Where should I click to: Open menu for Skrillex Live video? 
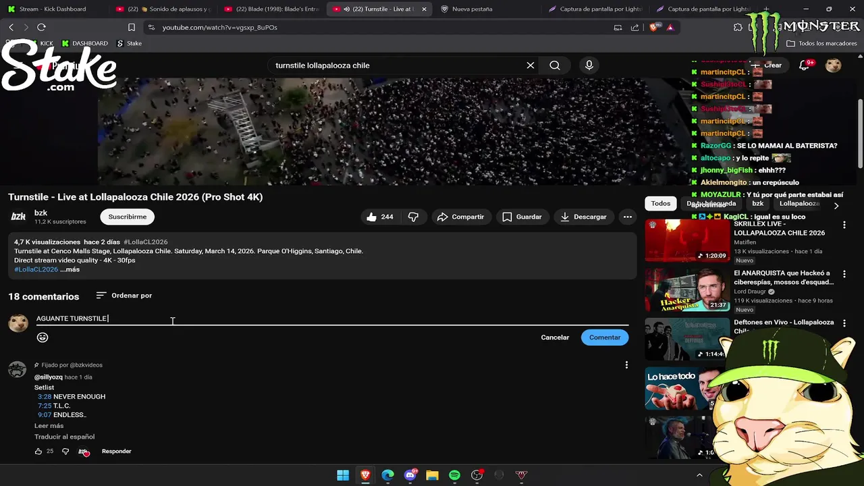point(844,225)
